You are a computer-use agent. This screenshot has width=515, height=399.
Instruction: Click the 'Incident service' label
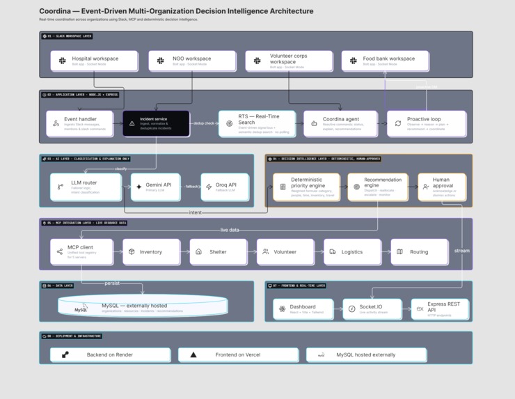(153, 119)
